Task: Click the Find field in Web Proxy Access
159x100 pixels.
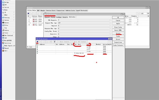Action: pos(110,41)
